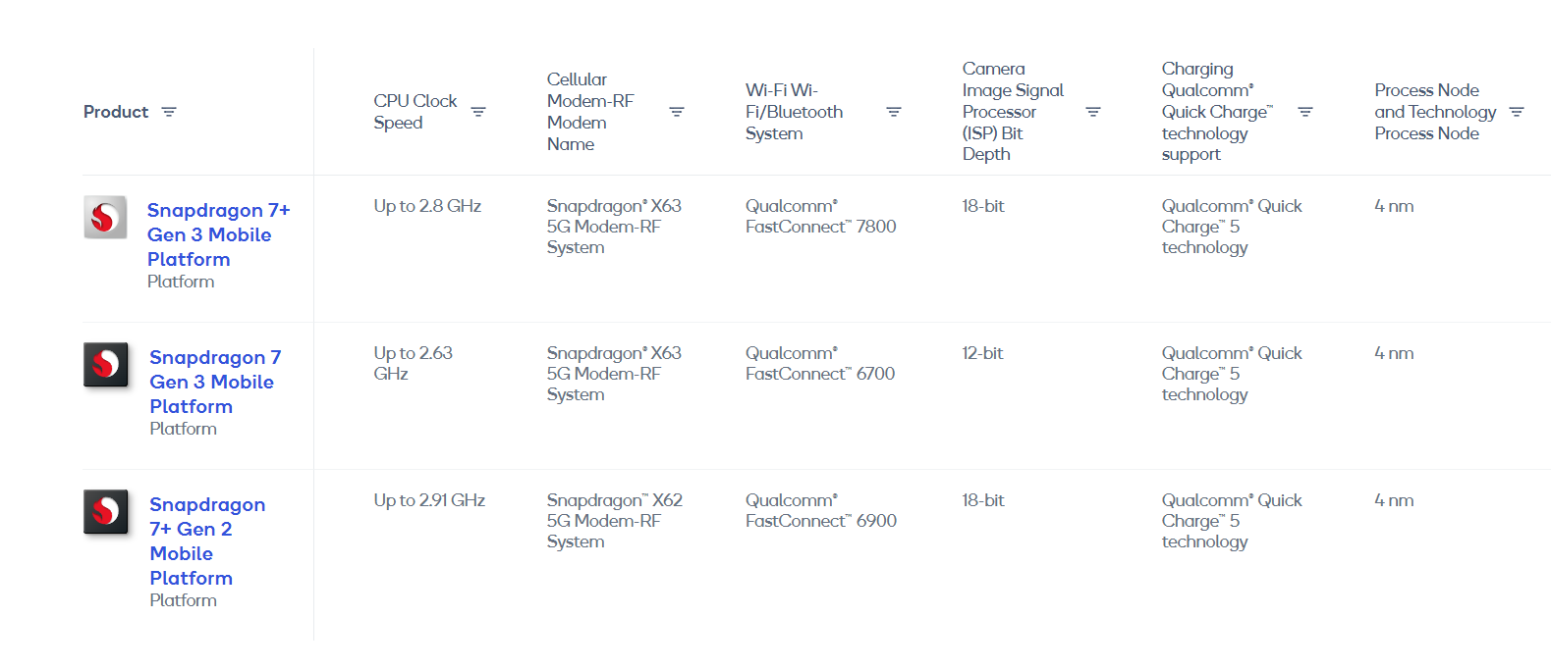This screenshot has height=670, width=1551.
Task: Click the Wi-Fi/Bluetooth System column header
Action: [794, 112]
